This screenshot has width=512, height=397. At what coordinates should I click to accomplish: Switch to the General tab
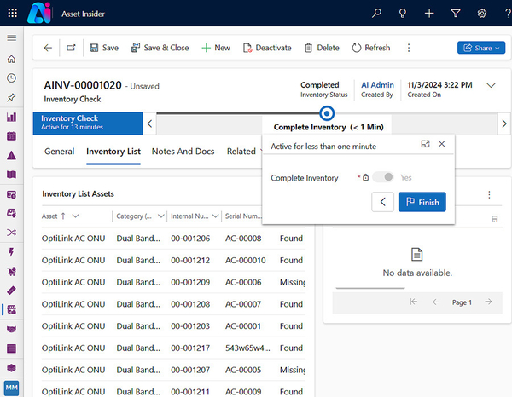coord(60,152)
